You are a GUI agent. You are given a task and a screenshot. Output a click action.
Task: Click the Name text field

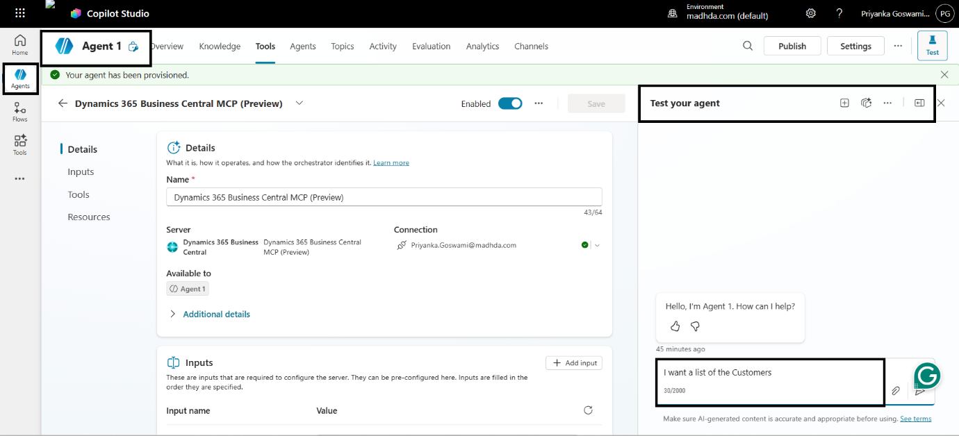click(x=384, y=197)
